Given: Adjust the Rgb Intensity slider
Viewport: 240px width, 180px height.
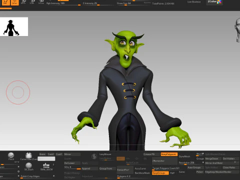Looking at the screenshot, I should coord(63,3).
